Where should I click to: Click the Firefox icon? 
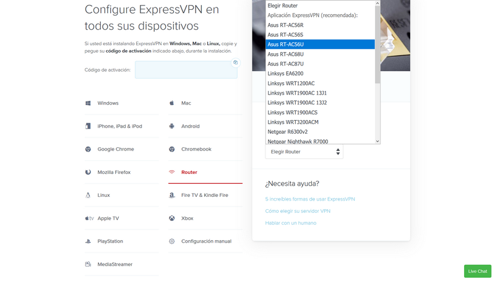pos(88,172)
